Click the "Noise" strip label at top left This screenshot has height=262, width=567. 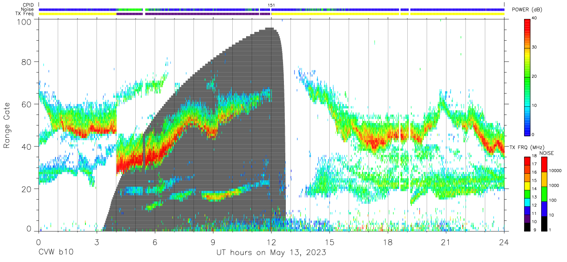[27, 9]
